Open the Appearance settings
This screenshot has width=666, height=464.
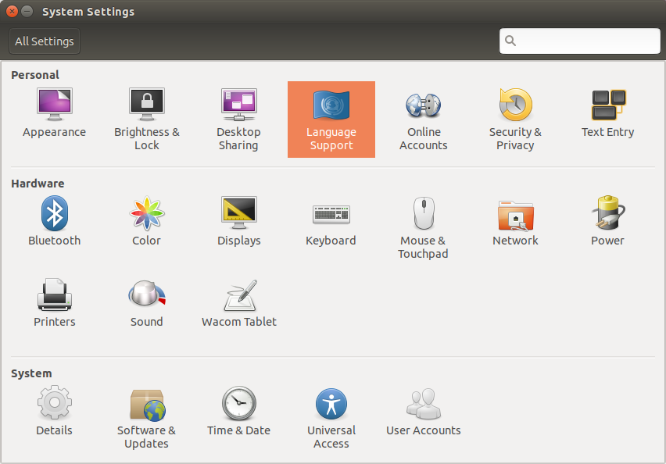tap(55, 113)
